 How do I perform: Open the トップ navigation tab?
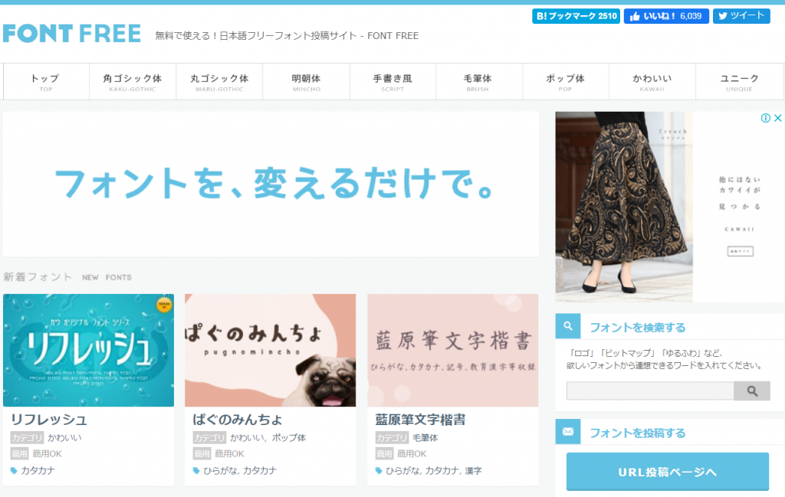point(45,82)
